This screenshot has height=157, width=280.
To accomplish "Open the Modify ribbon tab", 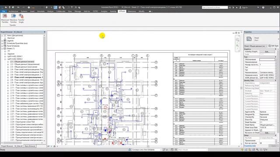I will [x=141, y=11].
